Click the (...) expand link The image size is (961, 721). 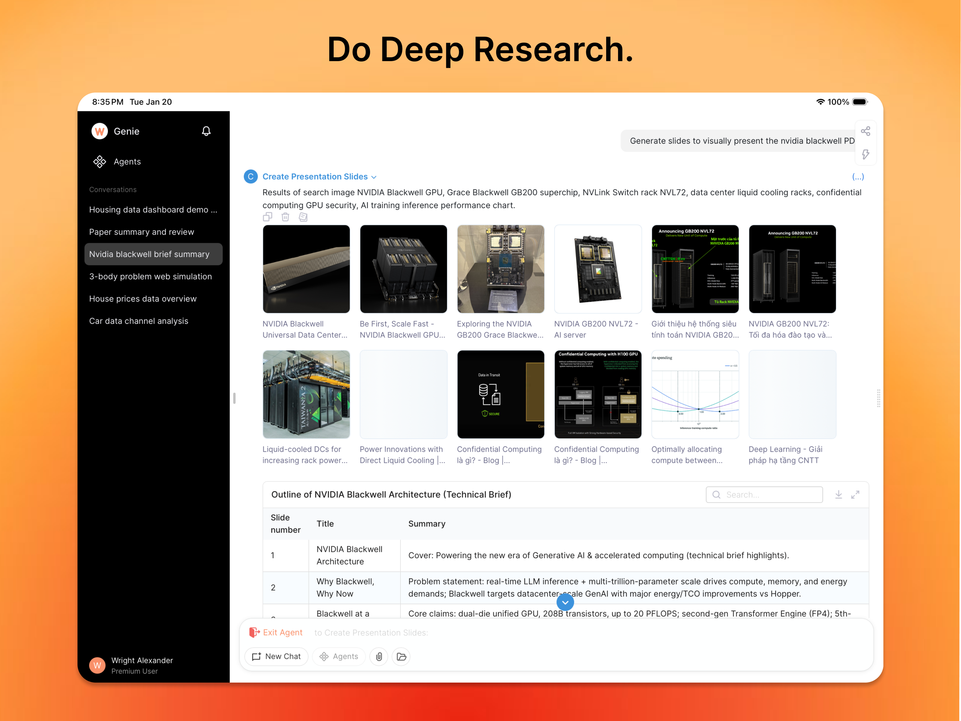[858, 176]
